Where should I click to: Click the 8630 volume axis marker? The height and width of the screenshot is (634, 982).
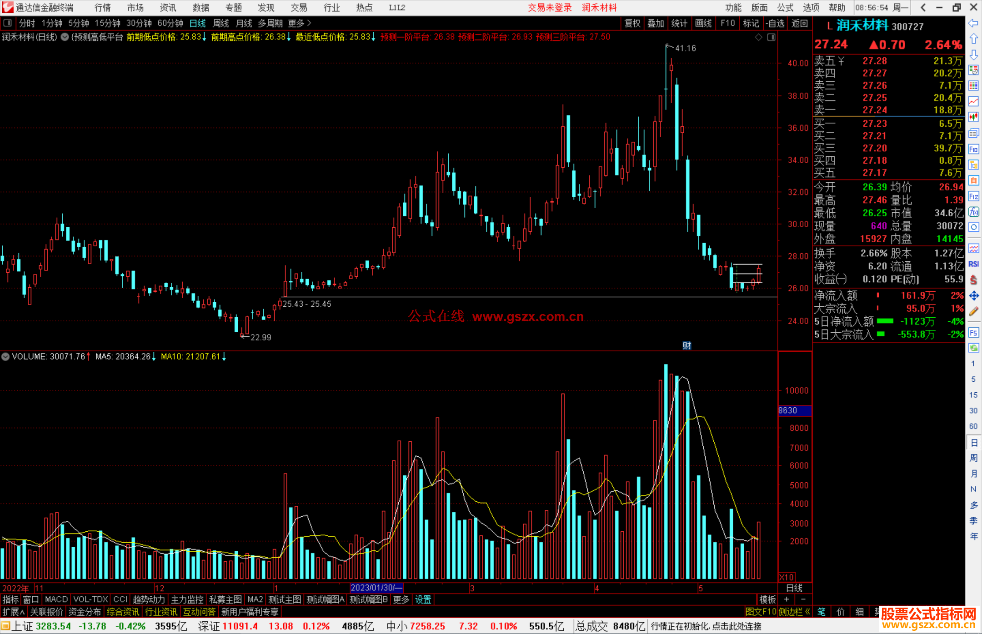794,410
